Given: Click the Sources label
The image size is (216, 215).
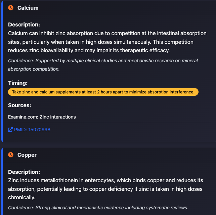Looking at the screenshot, I should pos(19,105).
